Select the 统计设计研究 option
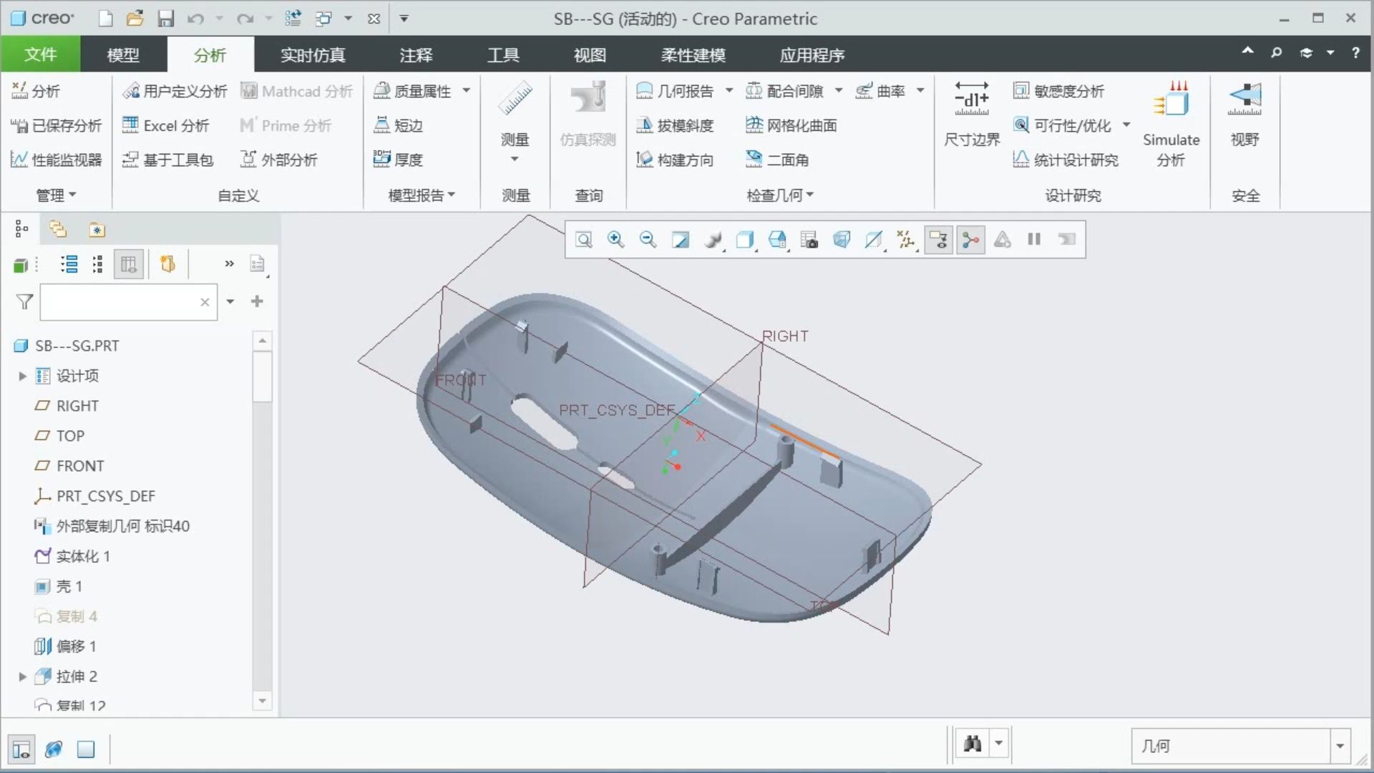The image size is (1374, 773). [1066, 160]
